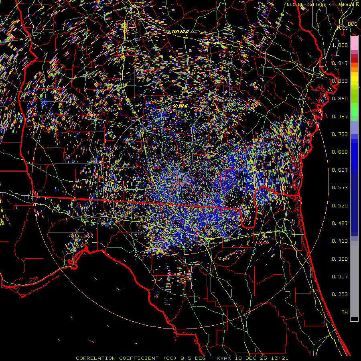Screen dimensions: 361x361
Task: Click the "[CC]" label above the color bar
Action: click(343, 28)
